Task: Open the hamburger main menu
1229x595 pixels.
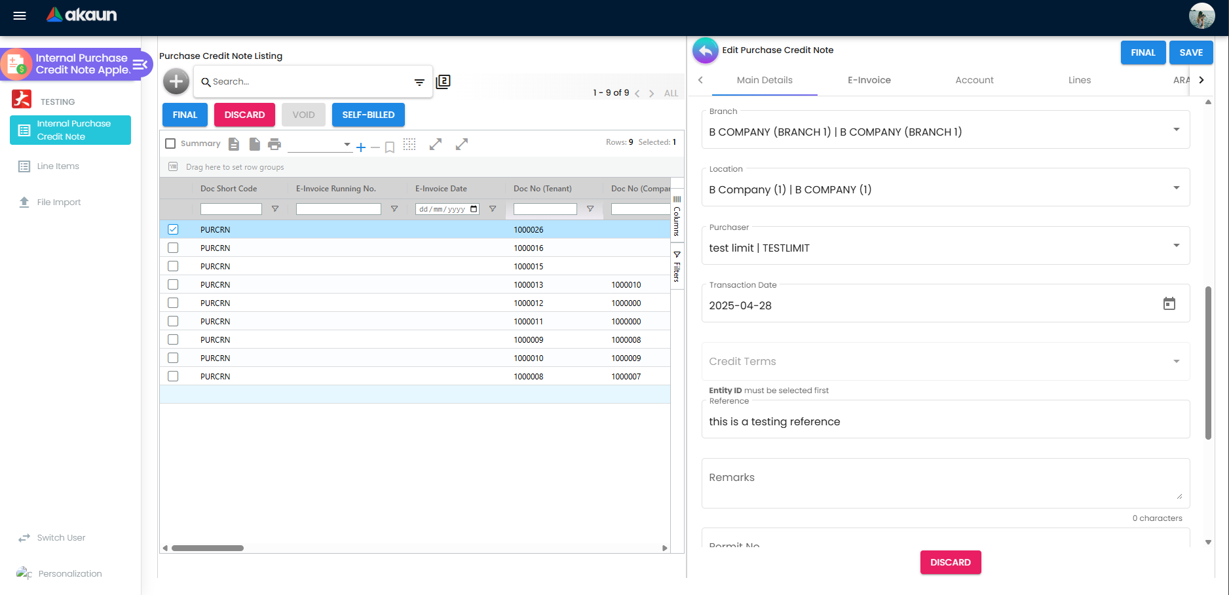Action: click(20, 16)
